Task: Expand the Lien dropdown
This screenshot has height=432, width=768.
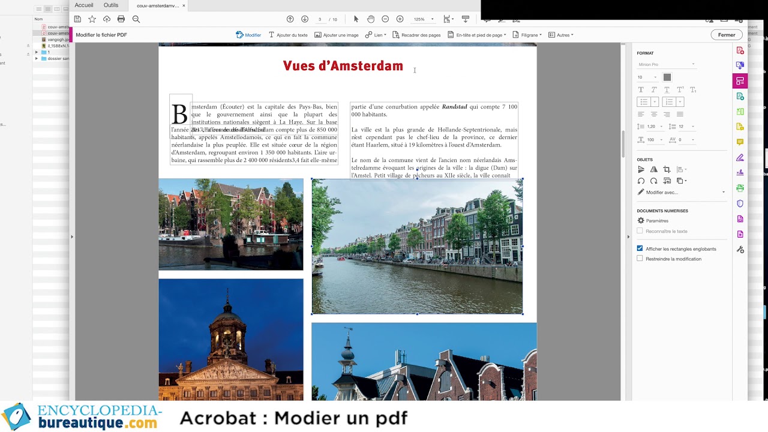Action: (x=376, y=35)
